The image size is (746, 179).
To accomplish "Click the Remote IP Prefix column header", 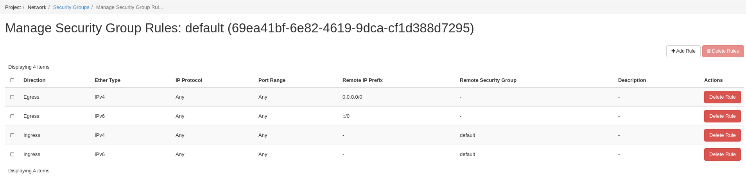I will tap(362, 80).
